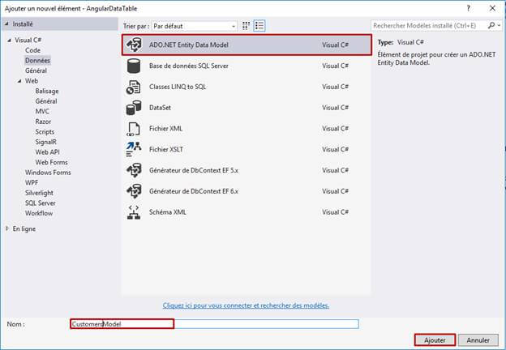Click the Base de données SQL Server icon

click(x=134, y=66)
